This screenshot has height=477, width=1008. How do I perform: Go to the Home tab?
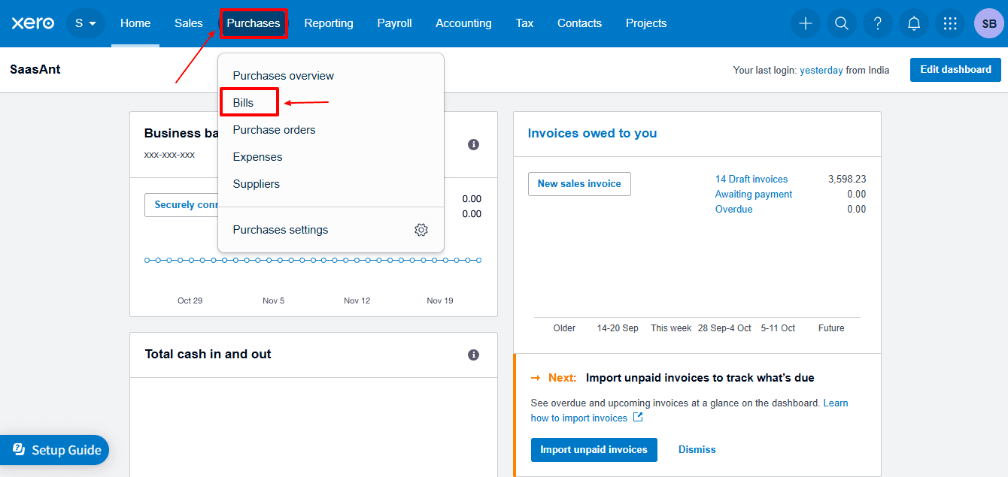(x=135, y=23)
